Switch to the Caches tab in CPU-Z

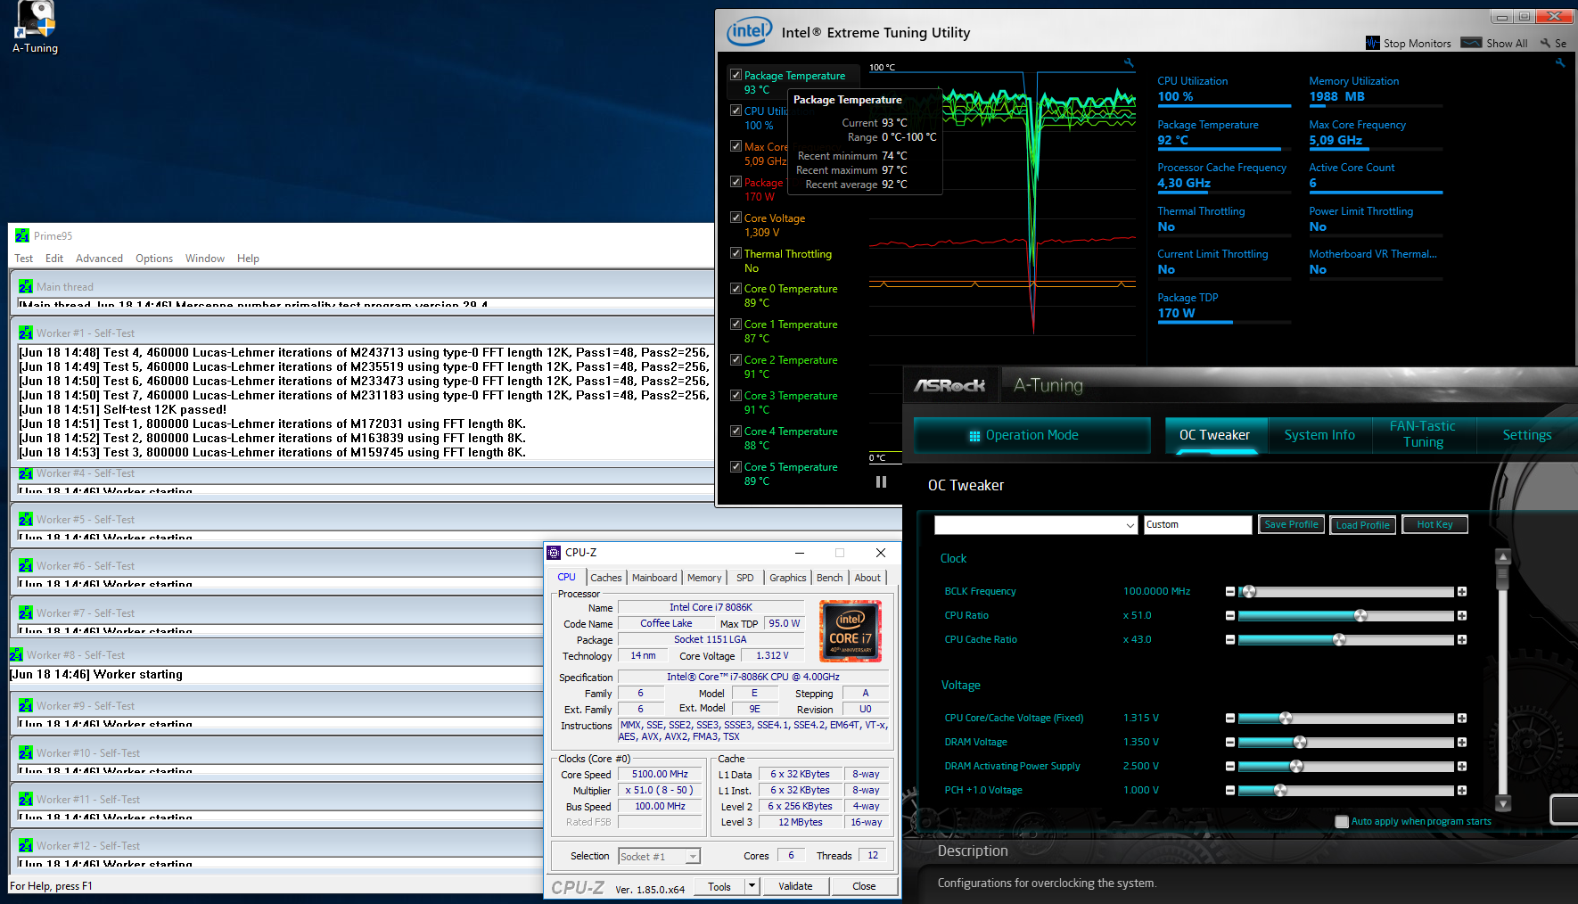point(606,578)
